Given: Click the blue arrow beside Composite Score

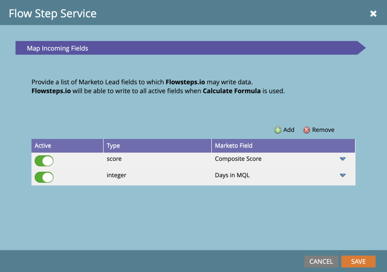Looking at the screenshot, I should [x=343, y=159].
